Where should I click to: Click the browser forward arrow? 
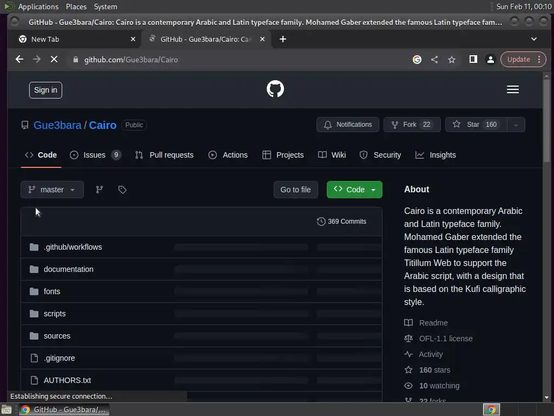tap(37, 59)
